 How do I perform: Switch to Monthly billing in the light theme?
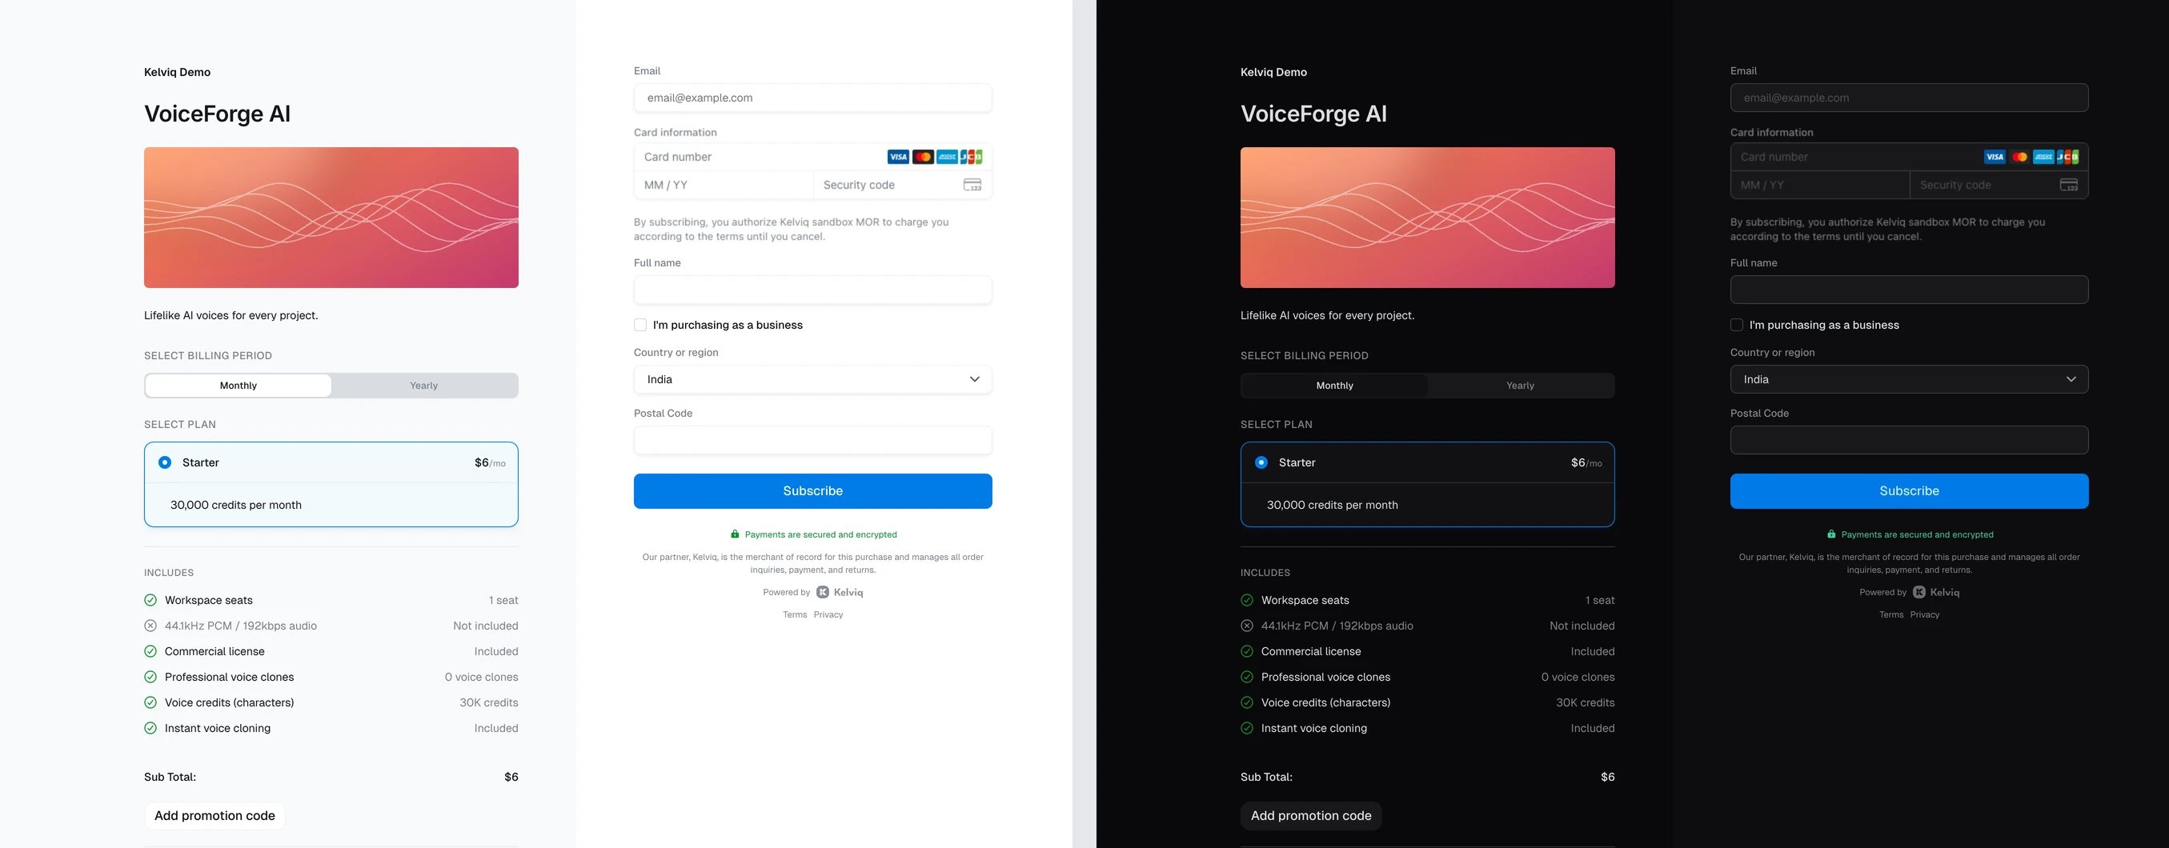[x=239, y=386]
